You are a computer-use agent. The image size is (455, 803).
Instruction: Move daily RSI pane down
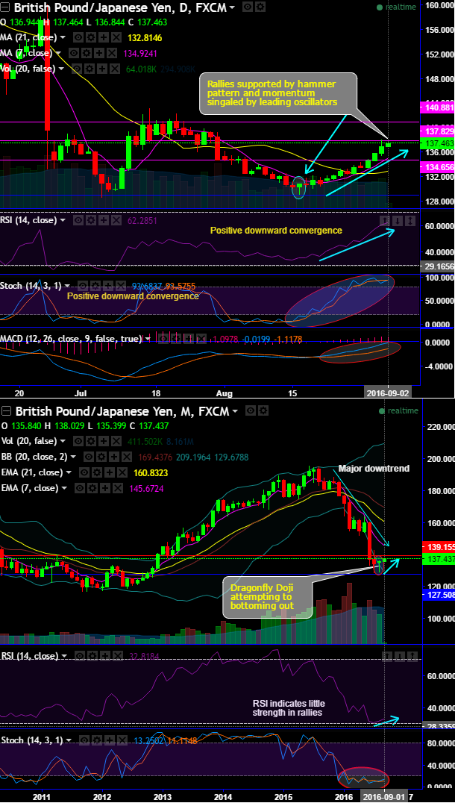coord(398,221)
